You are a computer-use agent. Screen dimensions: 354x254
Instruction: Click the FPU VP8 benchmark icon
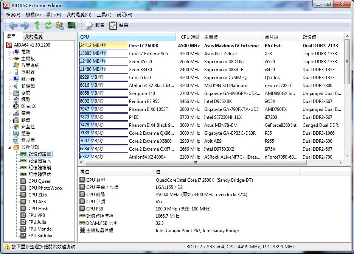[23, 215]
